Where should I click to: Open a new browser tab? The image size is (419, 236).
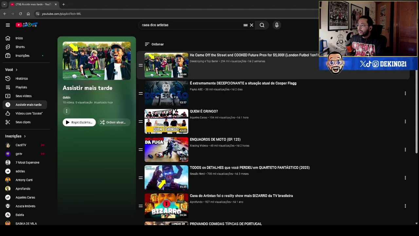64,4
